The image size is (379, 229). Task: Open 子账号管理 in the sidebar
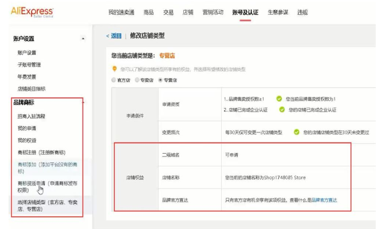pos(29,65)
